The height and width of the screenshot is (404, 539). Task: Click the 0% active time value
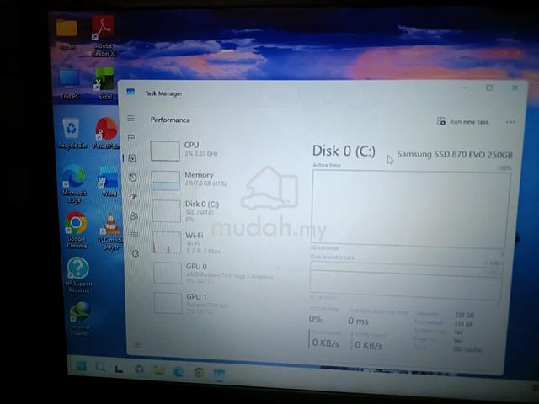click(x=315, y=319)
